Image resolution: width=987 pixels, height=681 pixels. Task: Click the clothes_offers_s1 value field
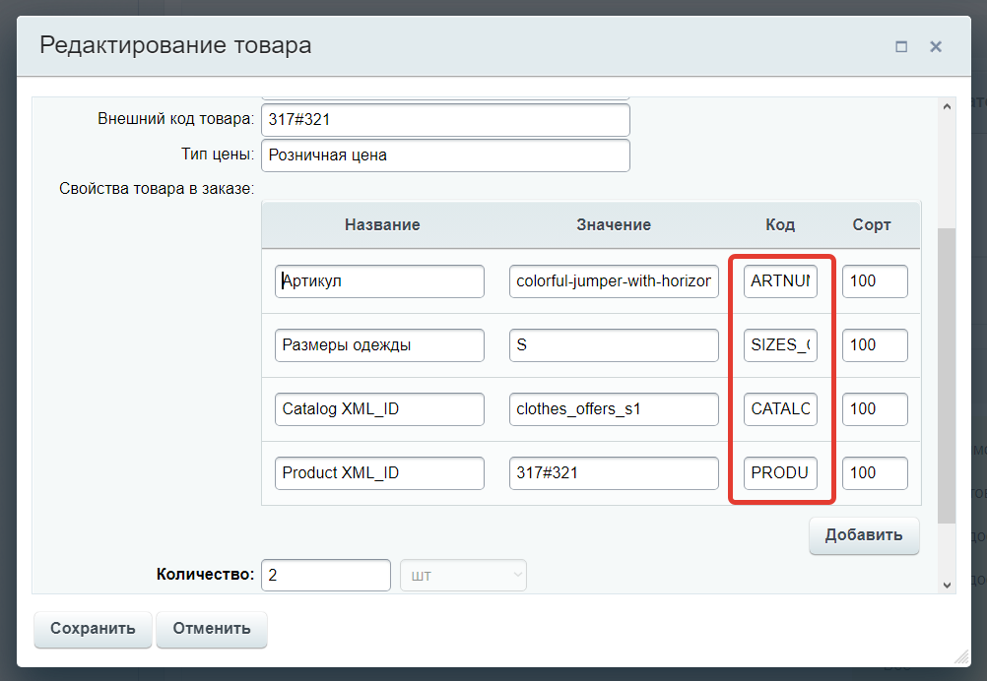[614, 409]
